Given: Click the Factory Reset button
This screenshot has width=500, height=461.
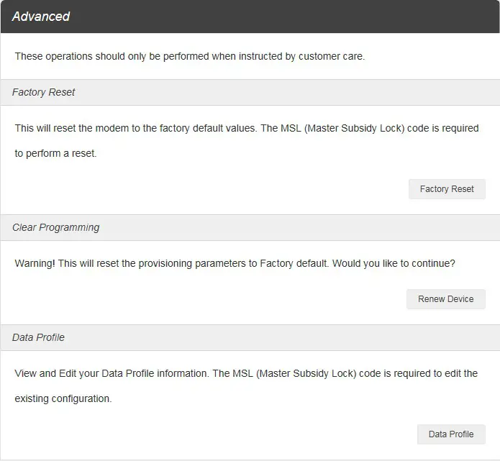Looking at the screenshot, I should pos(447,189).
